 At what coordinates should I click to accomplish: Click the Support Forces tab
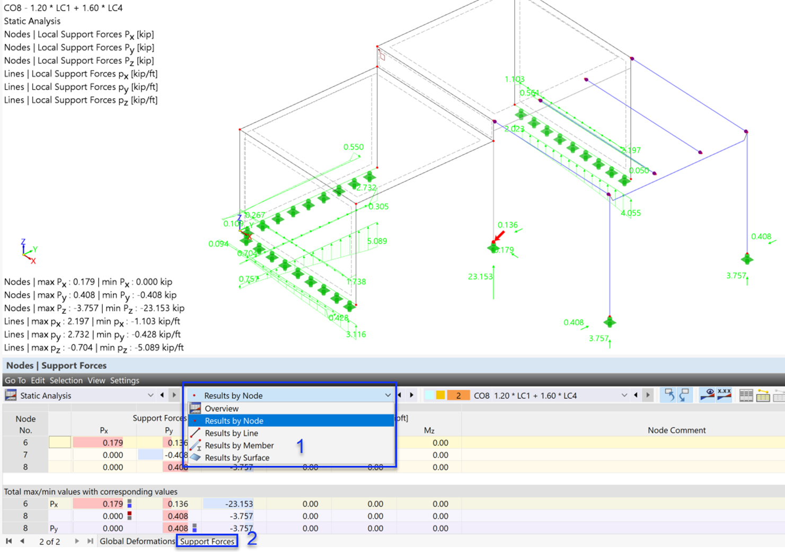[207, 541]
